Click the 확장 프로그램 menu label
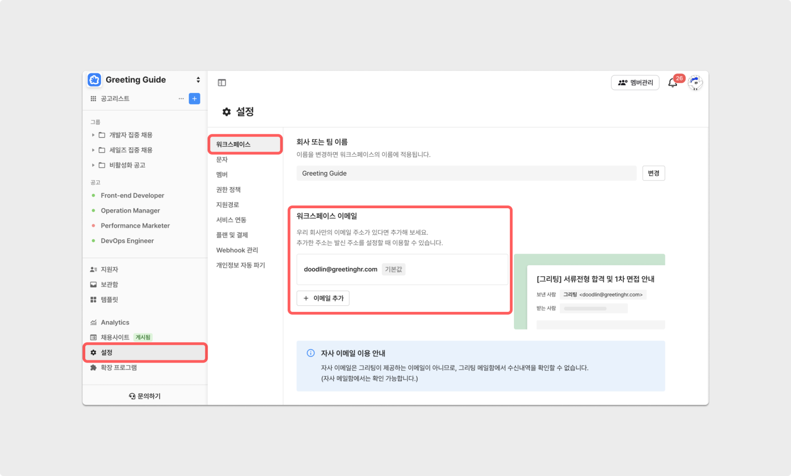The height and width of the screenshot is (476, 791). click(x=119, y=368)
